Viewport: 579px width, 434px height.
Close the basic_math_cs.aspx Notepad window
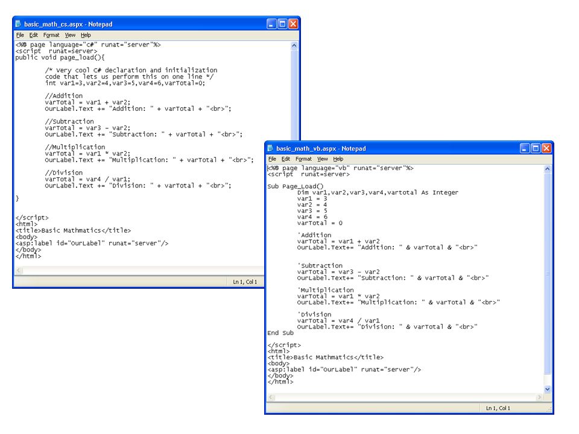coord(293,24)
